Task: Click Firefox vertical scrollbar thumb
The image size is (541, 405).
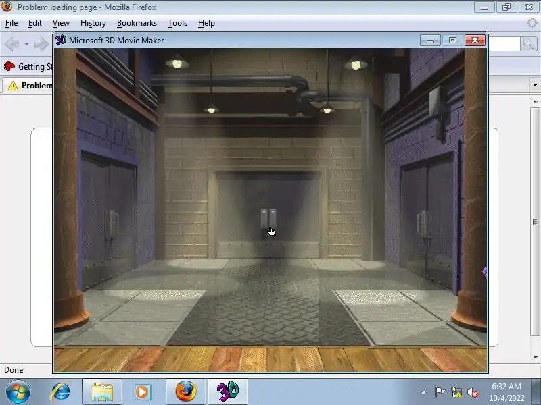Action: (535, 221)
